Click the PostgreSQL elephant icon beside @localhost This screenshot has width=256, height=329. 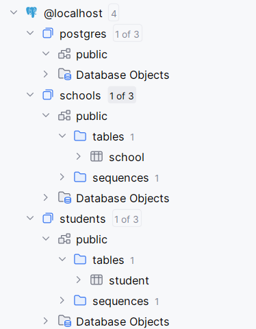[x=31, y=12]
